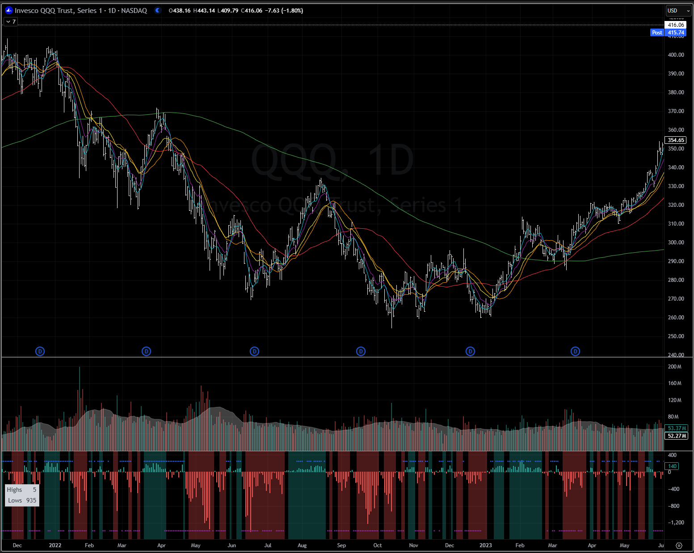694x553 pixels.
Task: Click the Oct label on time axis
Action: pos(378,545)
